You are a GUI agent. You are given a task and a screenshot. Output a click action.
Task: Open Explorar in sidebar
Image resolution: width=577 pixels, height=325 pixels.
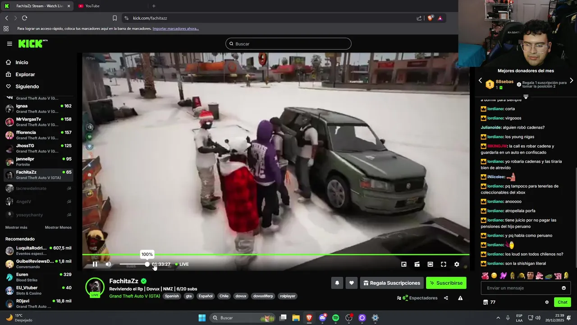[25, 74]
